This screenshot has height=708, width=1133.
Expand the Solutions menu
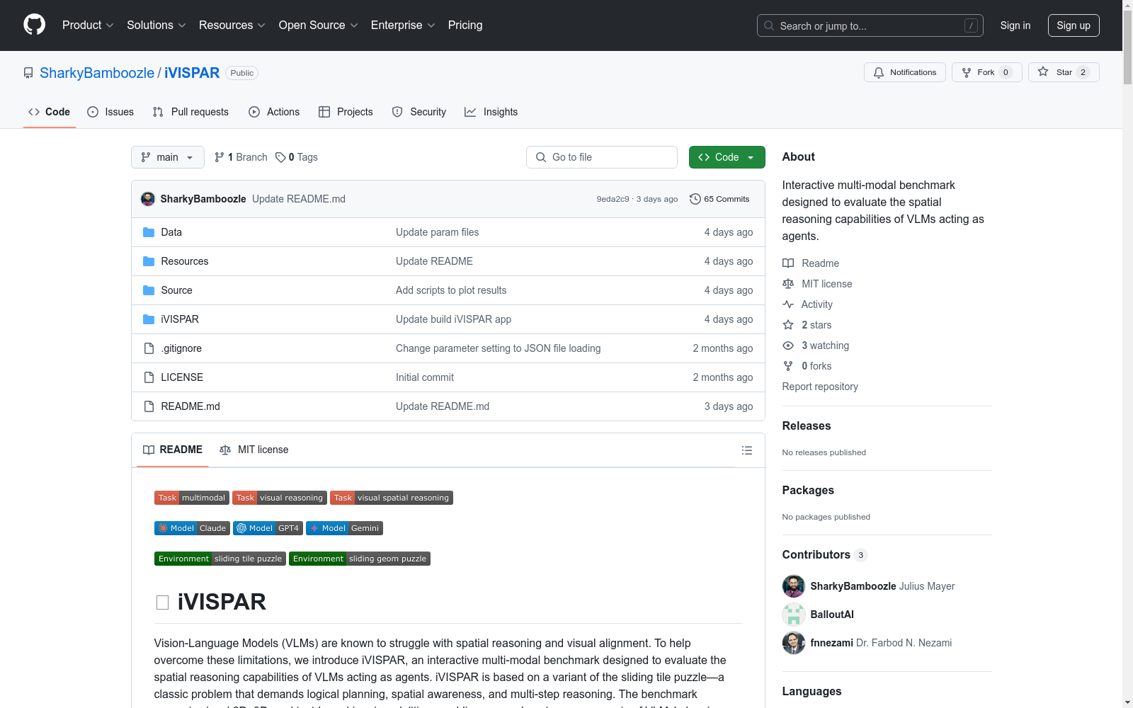tap(156, 25)
